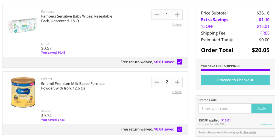Viewport: 280px width, 139px height.
Task: Open the Enfamil formula can image
Action: pos(23,92)
